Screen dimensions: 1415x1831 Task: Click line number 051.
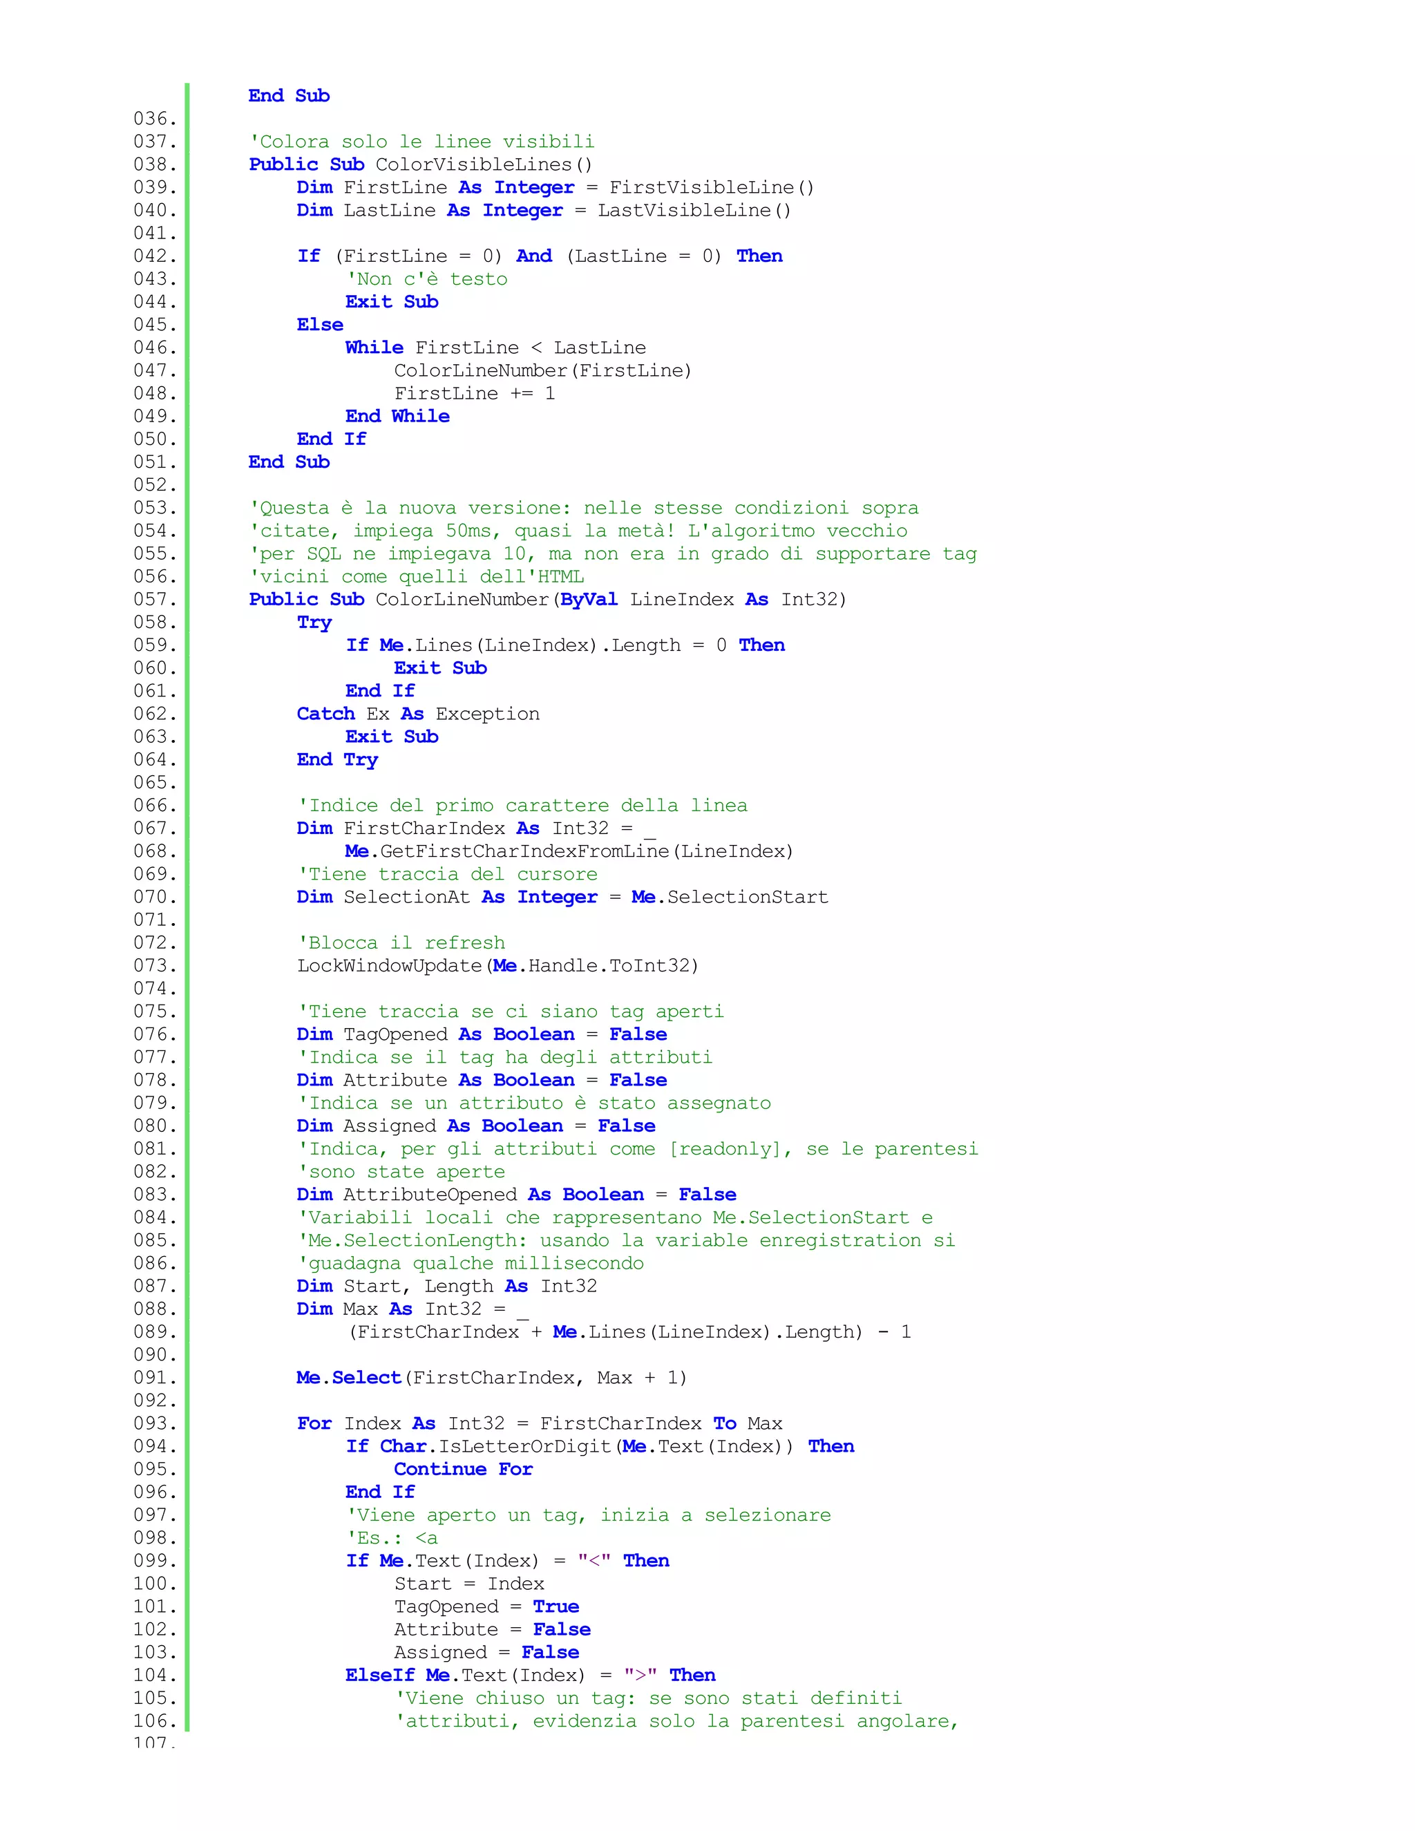coord(155,462)
